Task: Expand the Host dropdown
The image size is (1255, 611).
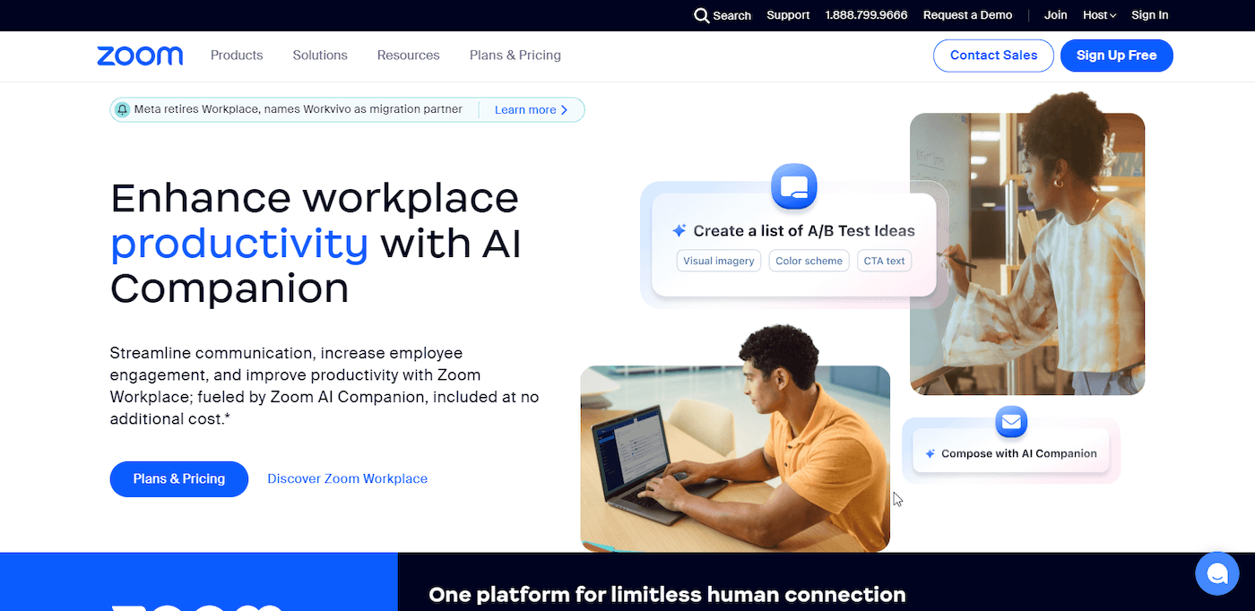Action: (x=1099, y=15)
